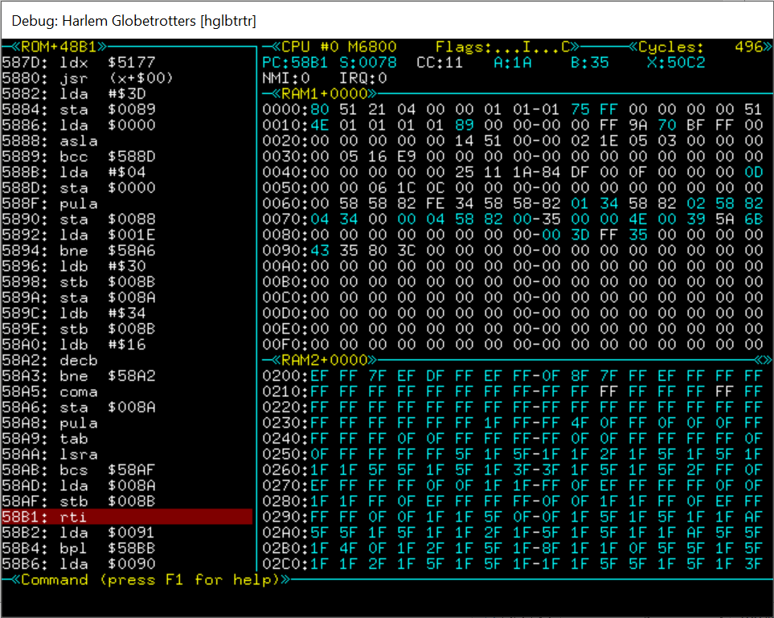Select accumulator B:35 value
Image resolution: width=774 pixels, height=618 pixels.
pyautogui.click(x=589, y=63)
